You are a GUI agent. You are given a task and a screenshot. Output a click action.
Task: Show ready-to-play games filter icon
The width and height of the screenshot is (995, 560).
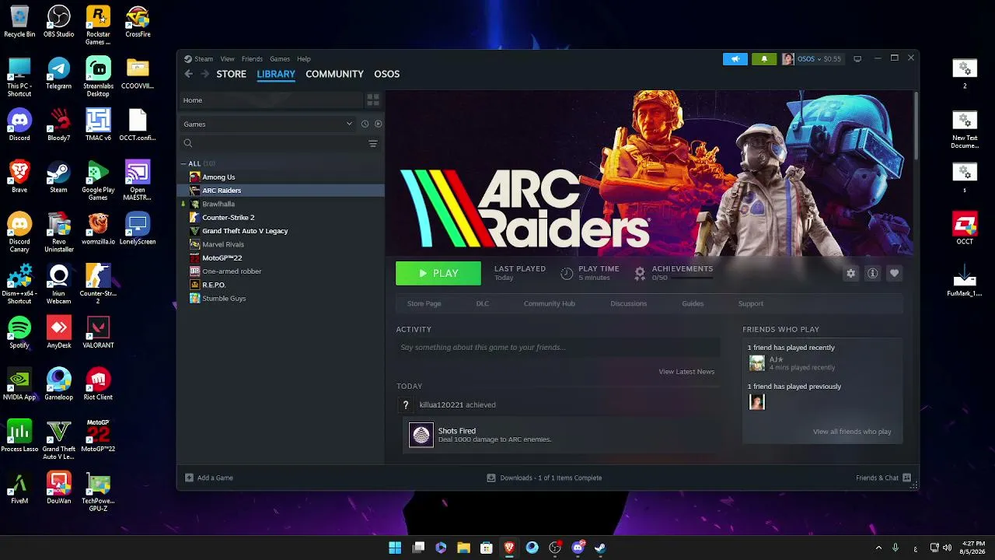379,124
